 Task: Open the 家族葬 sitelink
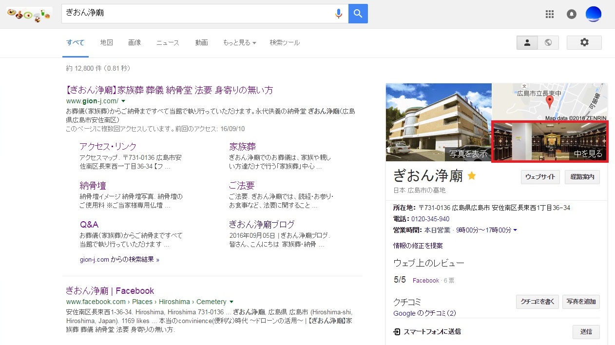click(243, 147)
